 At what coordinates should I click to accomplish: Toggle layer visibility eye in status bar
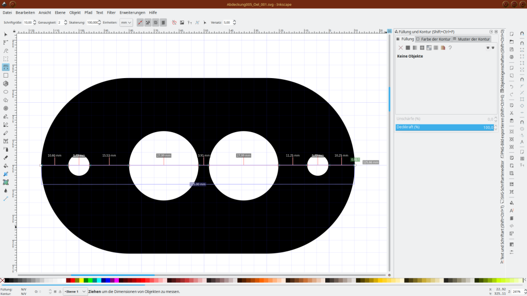click(x=55, y=291)
